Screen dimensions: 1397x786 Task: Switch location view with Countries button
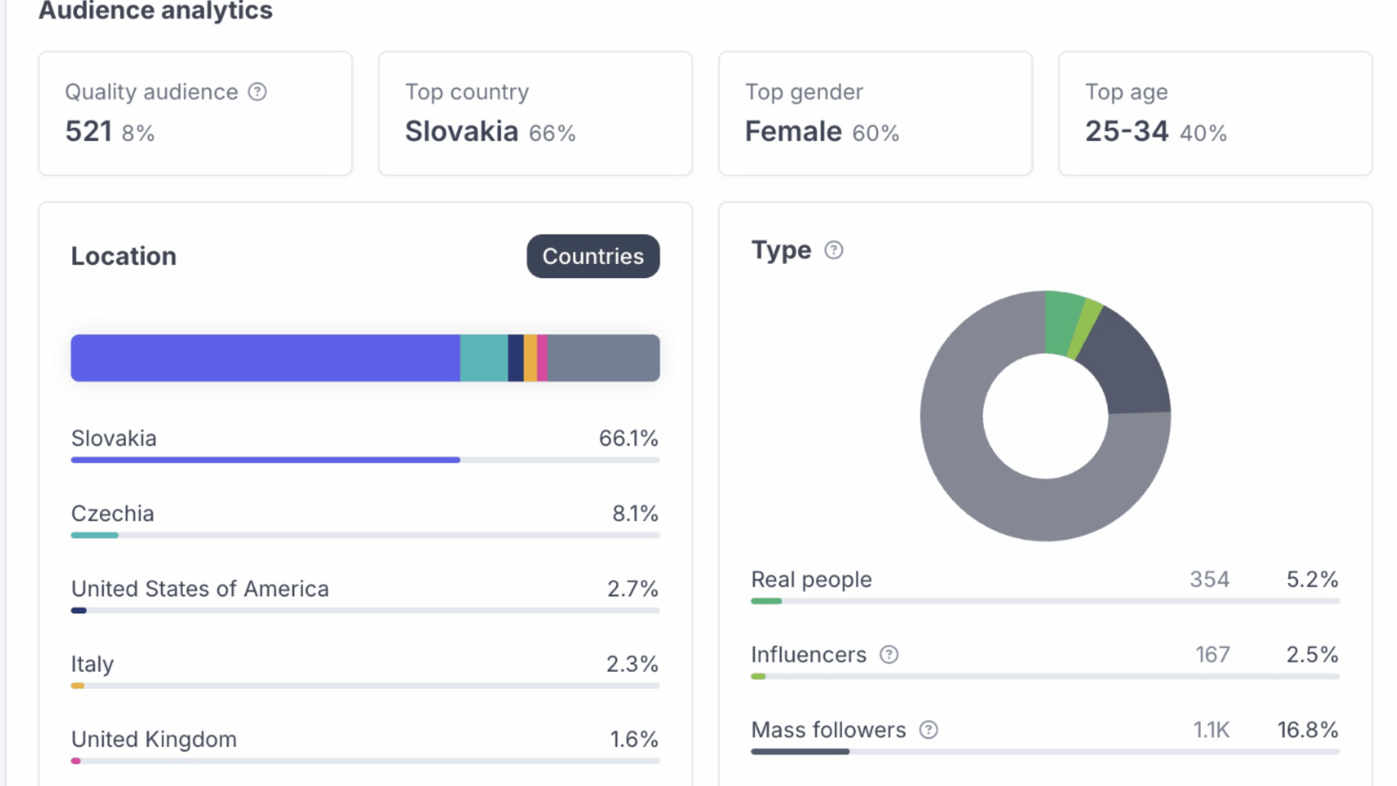click(593, 256)
